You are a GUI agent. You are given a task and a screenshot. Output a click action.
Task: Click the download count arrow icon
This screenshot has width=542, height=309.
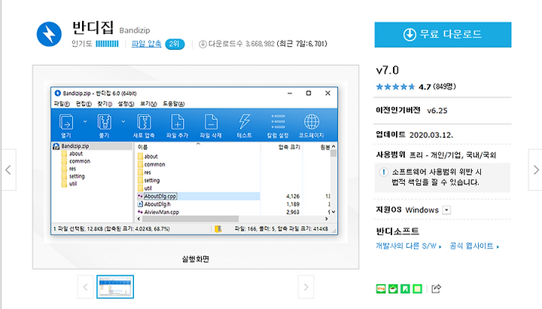(x=203, y=44)
